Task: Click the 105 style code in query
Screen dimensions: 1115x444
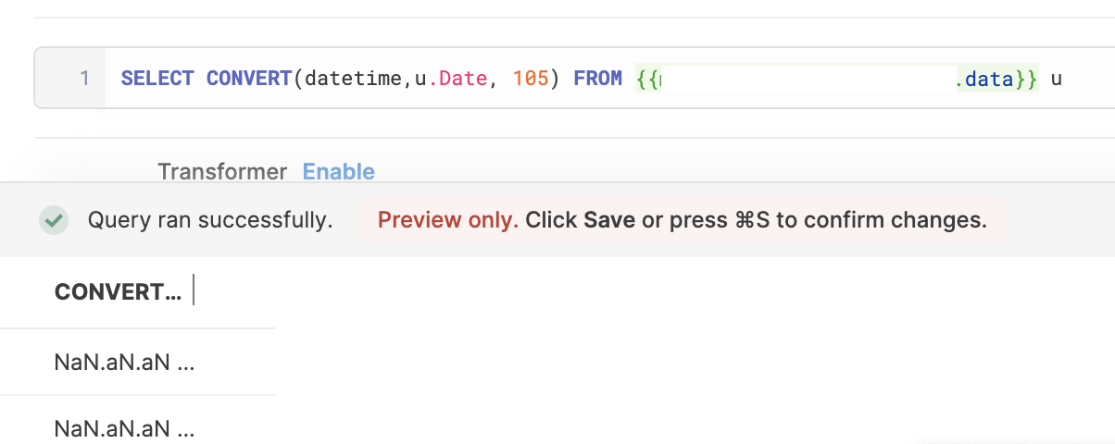Action: point(531,79)
